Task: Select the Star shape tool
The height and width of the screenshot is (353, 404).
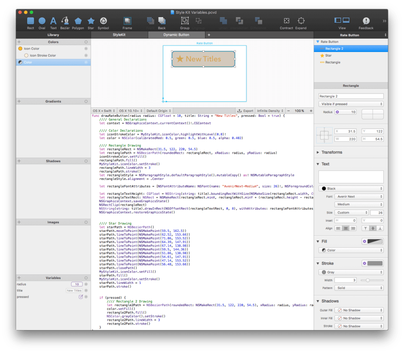Action: [x=91, y=20]
